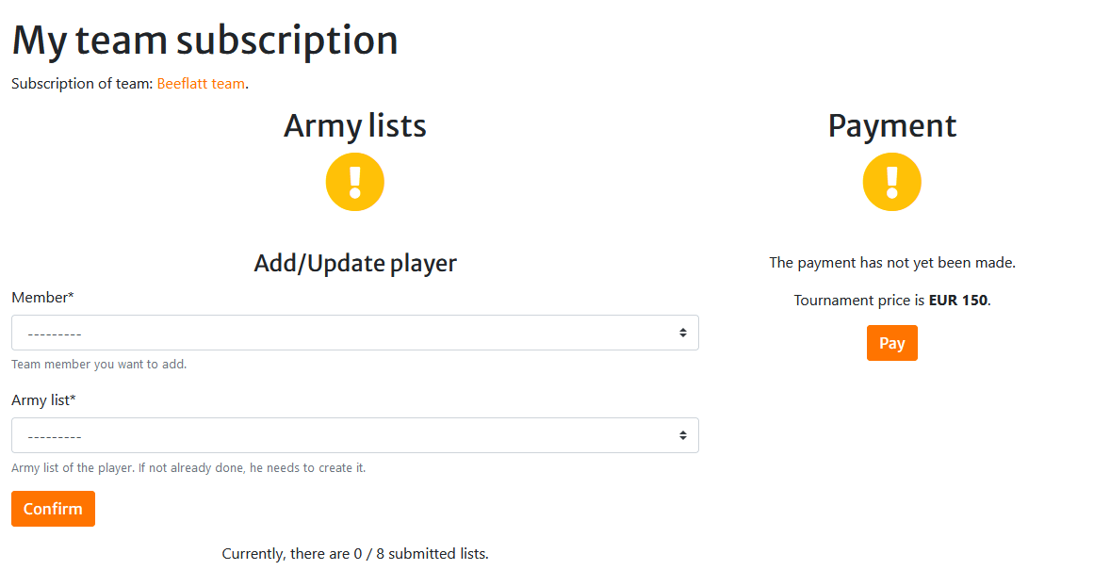Click the 'Army list of the player' hint text
This screenshot has height=570, width=1094.
click(188, 468)
